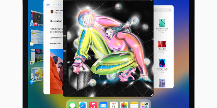Open Photos from the dock

click(x=124, y=105)
